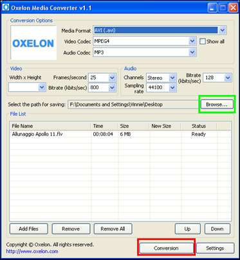The height and width of the screenshot is (260, 240).
Task: Click the Browse... button
Action: pyautogui.click(x=217, y=105)
